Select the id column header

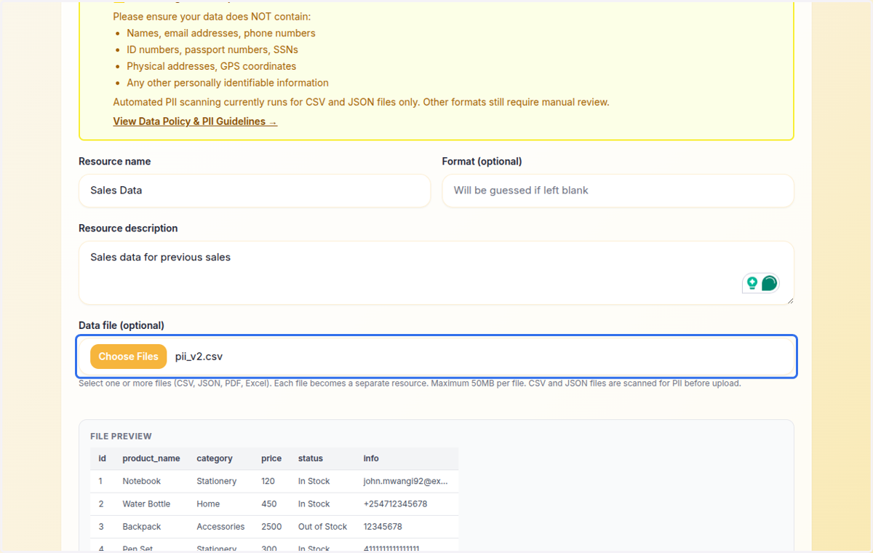click(103, 458)
